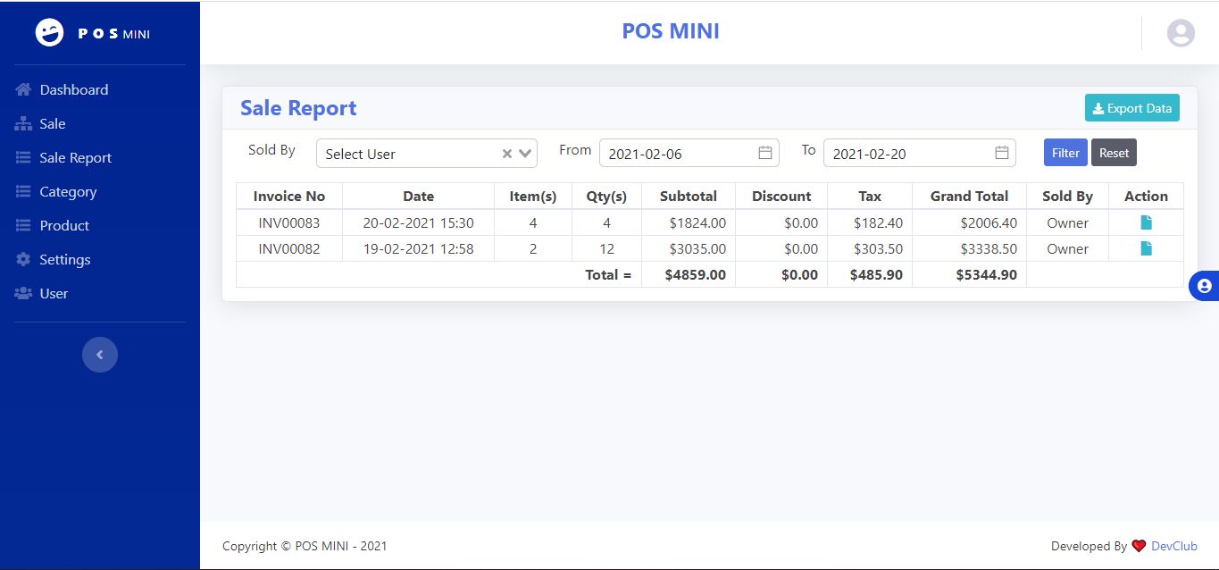Export Data using the teal button
The height and width of the screenshot is (570, 1219).
point(1131,108)
